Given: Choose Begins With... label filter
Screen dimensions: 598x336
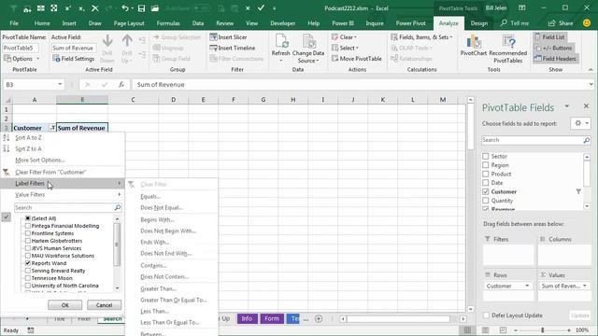Looking at the screenshot, I should [x=157, y=220].
